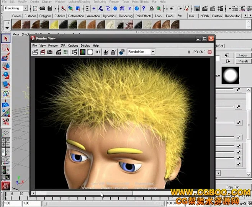Click the third checker map button in Attribute Editor

pyautogui.click(x=239, y=123)
